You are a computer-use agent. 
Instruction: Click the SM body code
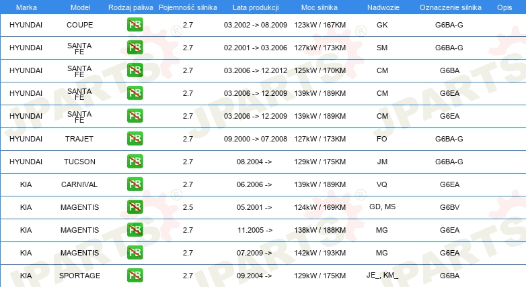pyautogui.click(x=382, y=48)
